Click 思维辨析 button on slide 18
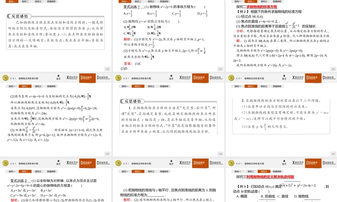Screen dimensions: 337x202 click(x=164, y=86)
